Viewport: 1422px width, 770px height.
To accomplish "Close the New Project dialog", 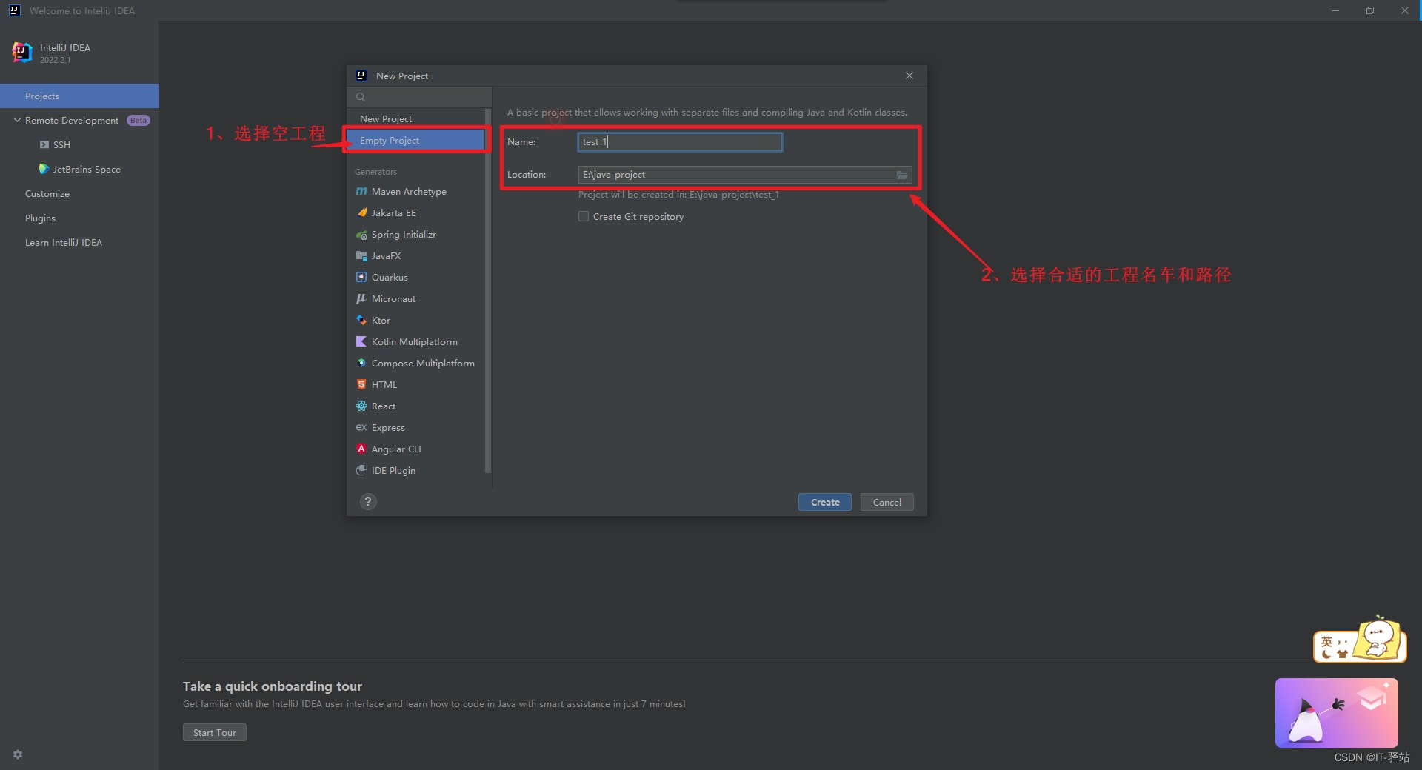I will coord(909,76).
